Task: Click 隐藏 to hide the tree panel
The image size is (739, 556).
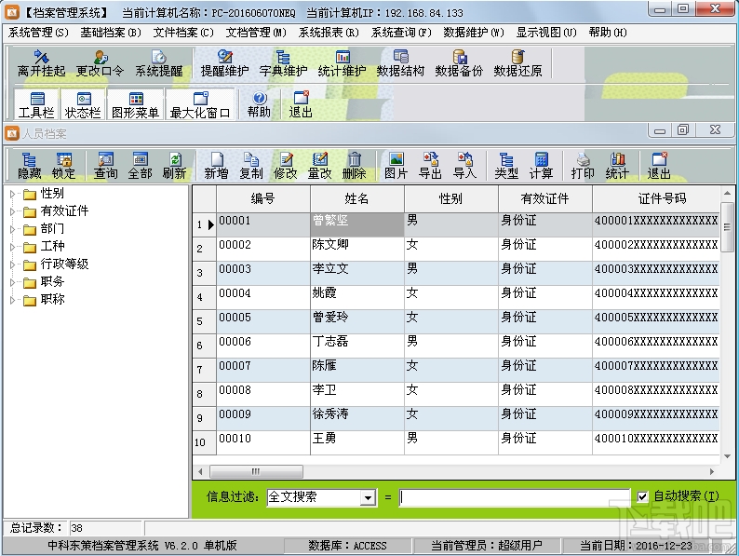Action: (x=29, y=166)
